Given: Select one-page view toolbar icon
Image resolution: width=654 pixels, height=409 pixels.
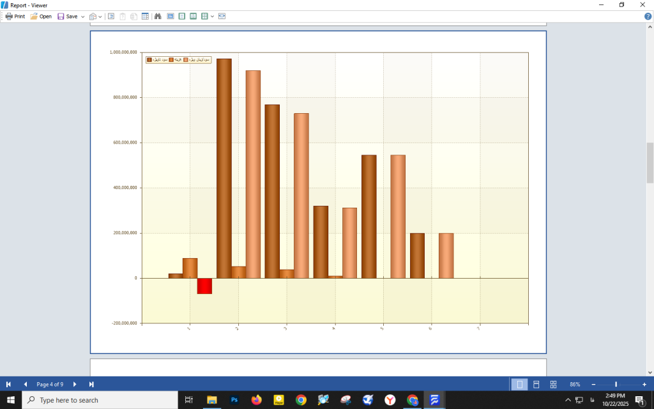Looking at the screenshot, I should pos(182,16).
